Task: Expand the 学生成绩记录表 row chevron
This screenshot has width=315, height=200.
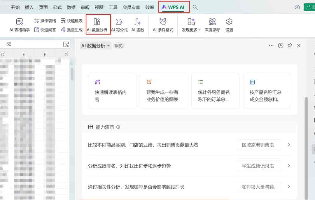Action: point(289,166)
